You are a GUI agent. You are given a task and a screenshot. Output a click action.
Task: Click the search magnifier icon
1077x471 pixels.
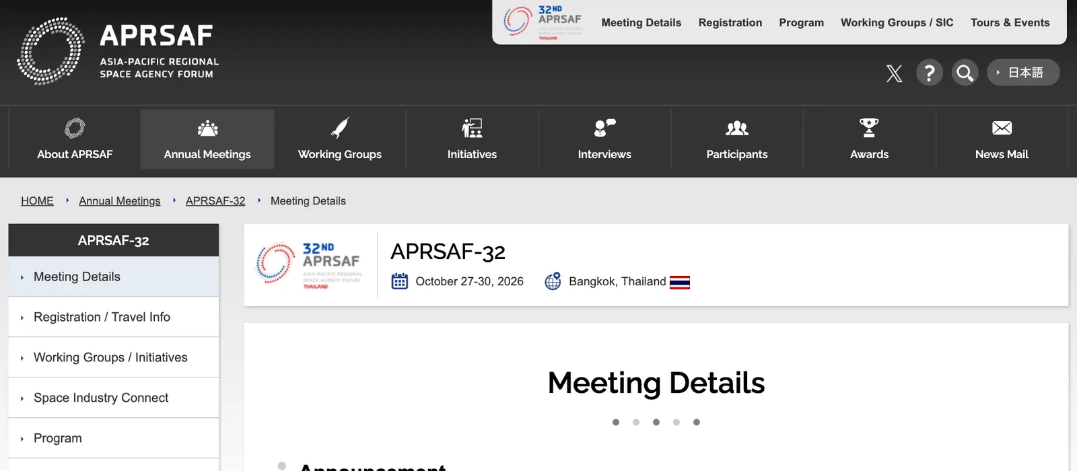pyautogui.click(x=965, y=73)
